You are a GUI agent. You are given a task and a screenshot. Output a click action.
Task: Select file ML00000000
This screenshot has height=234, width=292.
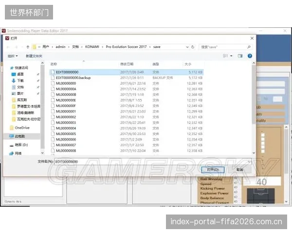click(127, 83)
